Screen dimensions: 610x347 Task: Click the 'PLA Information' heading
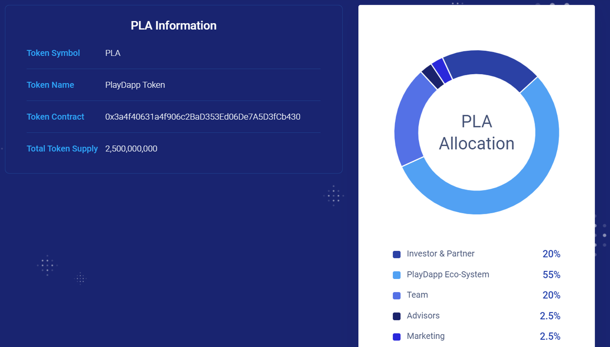173,26
